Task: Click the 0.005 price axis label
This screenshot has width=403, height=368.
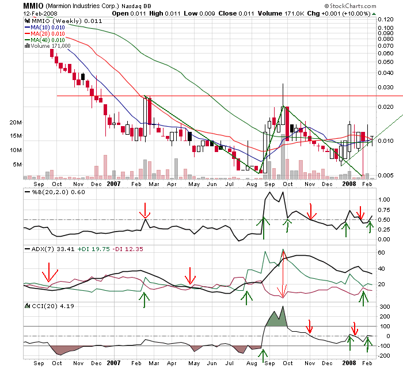Action: (386, 175)
